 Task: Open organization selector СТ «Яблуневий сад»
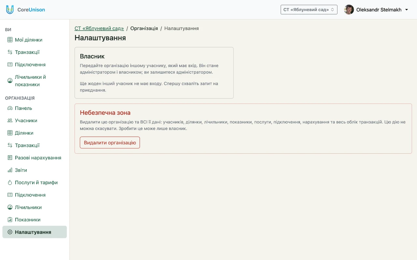click(x=309, y=10)
